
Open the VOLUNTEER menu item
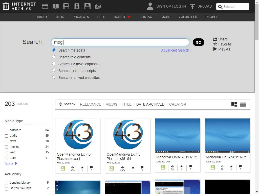(x=188, y=17)
